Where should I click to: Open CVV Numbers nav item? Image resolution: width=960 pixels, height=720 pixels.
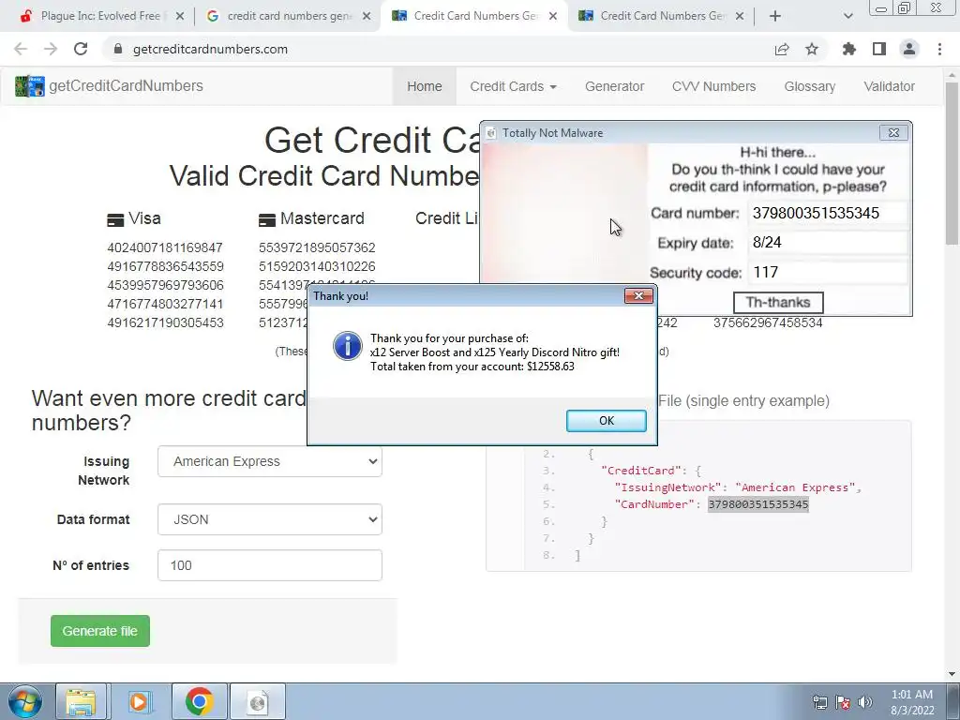713,86
